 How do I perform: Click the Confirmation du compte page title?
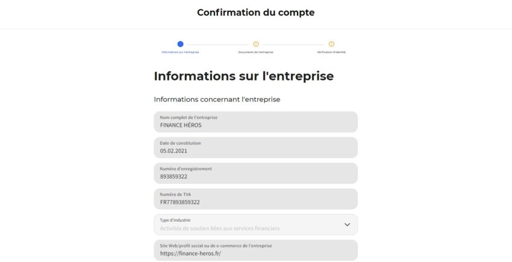click(255, 12)
